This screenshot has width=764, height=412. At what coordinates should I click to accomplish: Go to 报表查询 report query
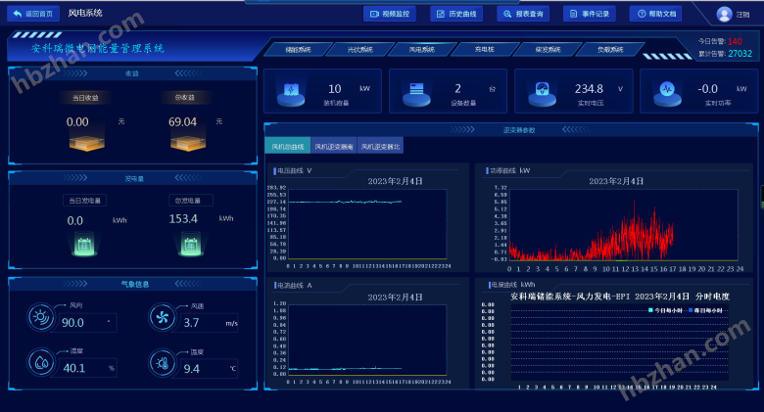[523, 14]
